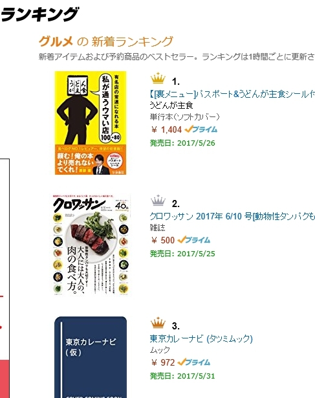Click the silver crown icon for rank 2
This screenshot has width=315, height=398.
(x=158, y=200)
